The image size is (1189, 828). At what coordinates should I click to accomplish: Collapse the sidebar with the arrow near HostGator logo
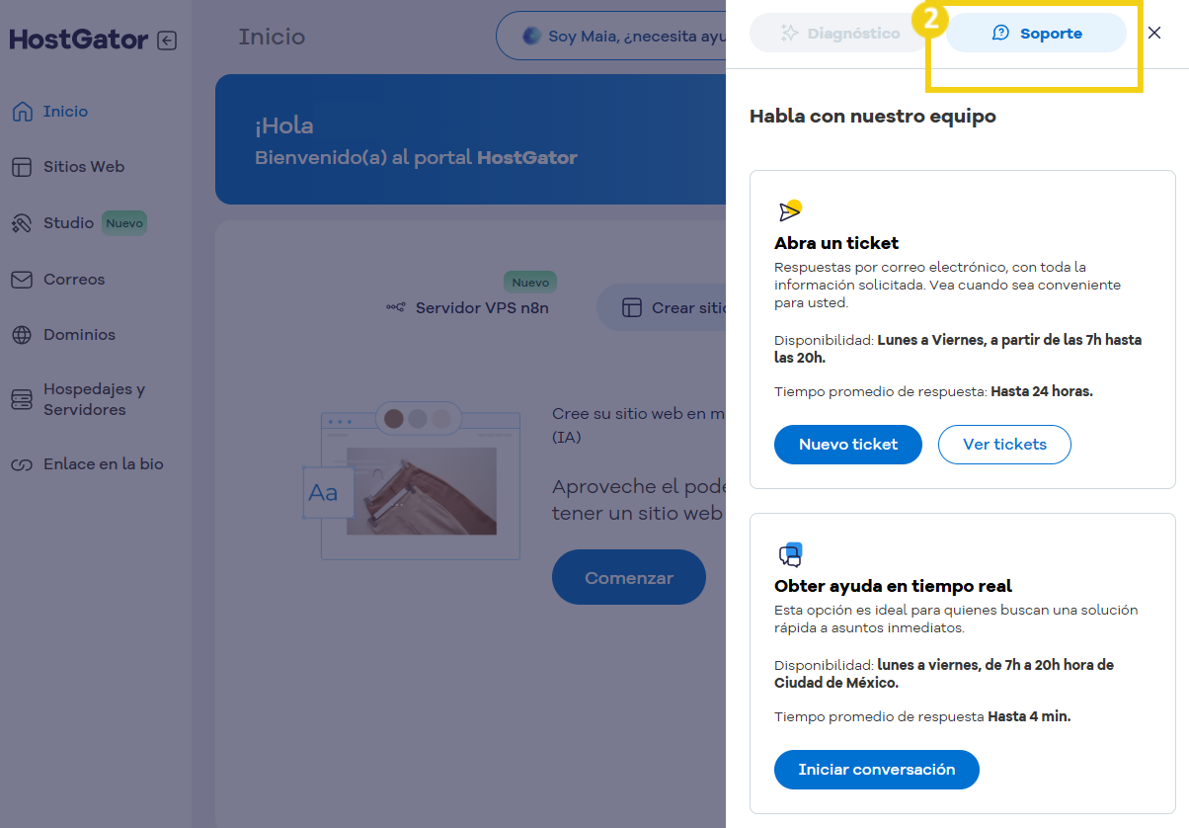(168, 40)
